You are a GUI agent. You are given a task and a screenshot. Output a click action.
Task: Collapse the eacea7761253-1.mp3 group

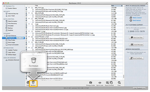[x=29, y=37]
